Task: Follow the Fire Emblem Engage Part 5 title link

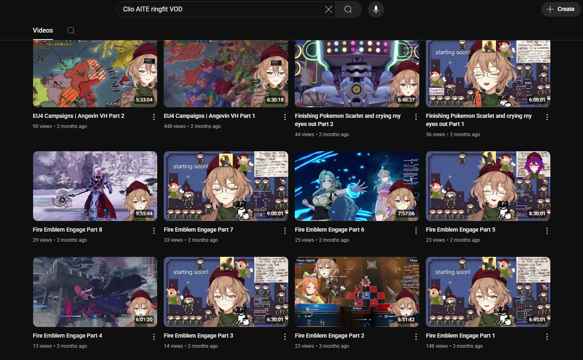Action: [x=461, y=230]
